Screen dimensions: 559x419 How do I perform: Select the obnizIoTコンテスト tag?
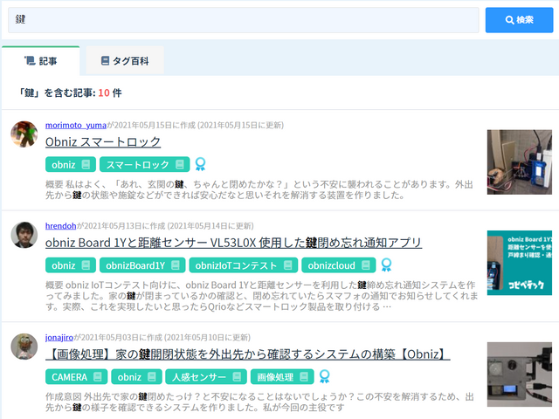click(243, 265)
